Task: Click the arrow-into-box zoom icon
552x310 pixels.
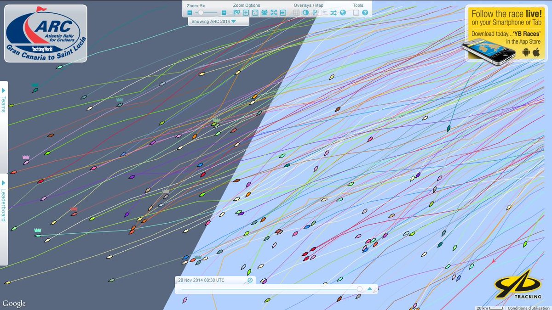Action: [282, 13]
